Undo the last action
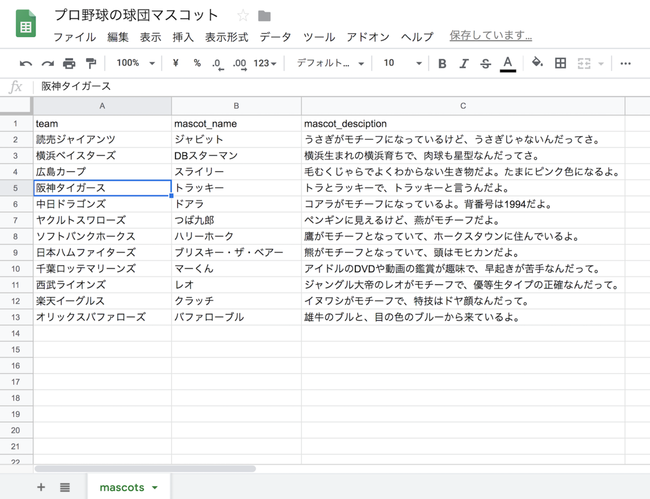 (25, 63)
